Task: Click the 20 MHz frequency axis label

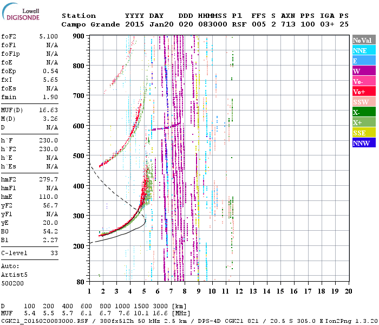Action: [348, 291]
